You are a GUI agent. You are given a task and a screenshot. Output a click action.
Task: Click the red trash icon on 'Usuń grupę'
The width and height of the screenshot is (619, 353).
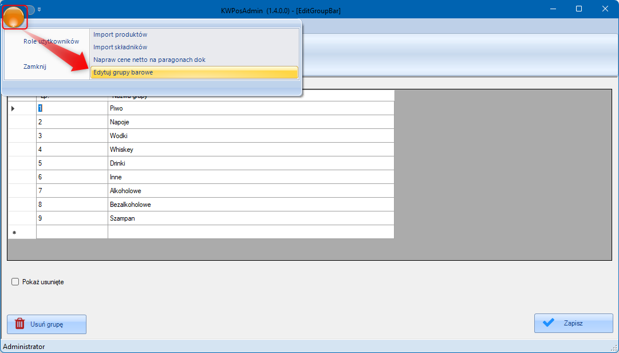(x=20, y=324)
